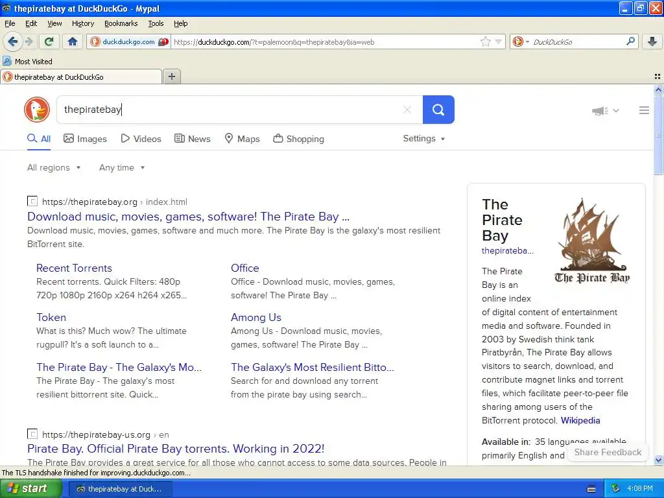Open 'Pirate Bay. Official Pirate Bay torrents' result
The image size is (664, 498).
point(176,449)
